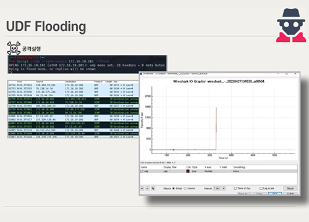Image resolution: width=309 pixels, height=222 pixels.
Task: Add a new graph with plus icon
Action: [x=142, y=189]
